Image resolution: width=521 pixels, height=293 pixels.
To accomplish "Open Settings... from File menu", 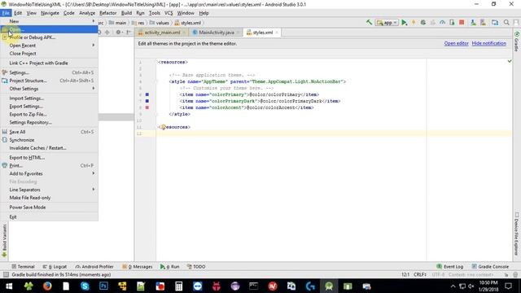I will pos(49,72).
